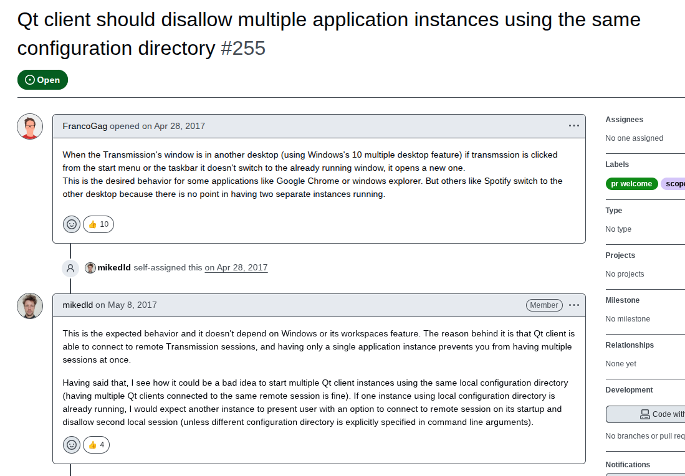Click the 'No projects' text
685x476 pixels.
625,274
